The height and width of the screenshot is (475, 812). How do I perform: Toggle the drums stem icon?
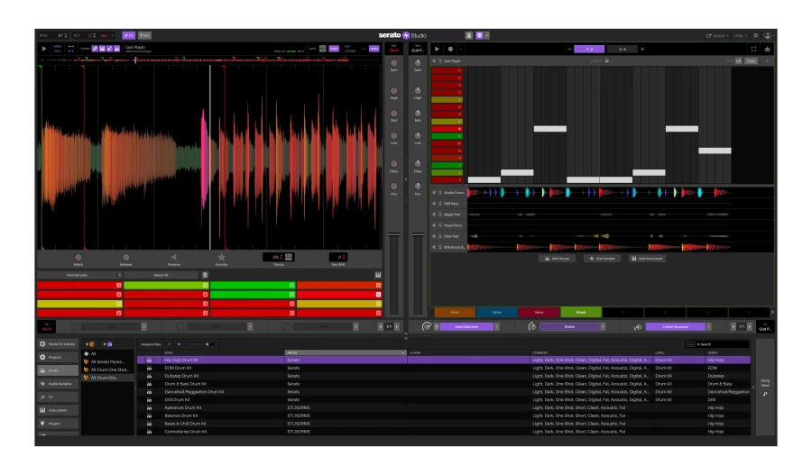[x=116, y=49]
